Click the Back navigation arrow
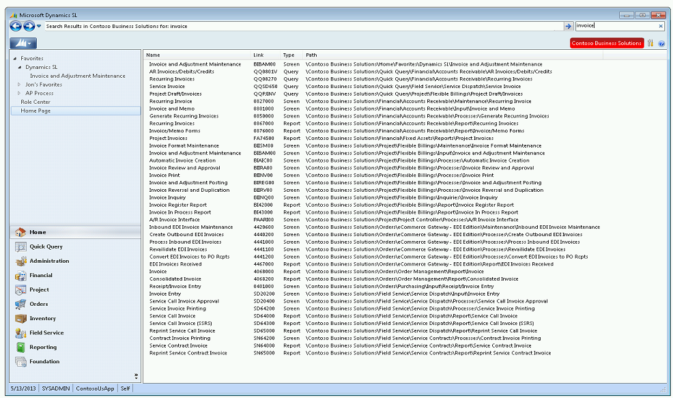 (x=16, y=26)
